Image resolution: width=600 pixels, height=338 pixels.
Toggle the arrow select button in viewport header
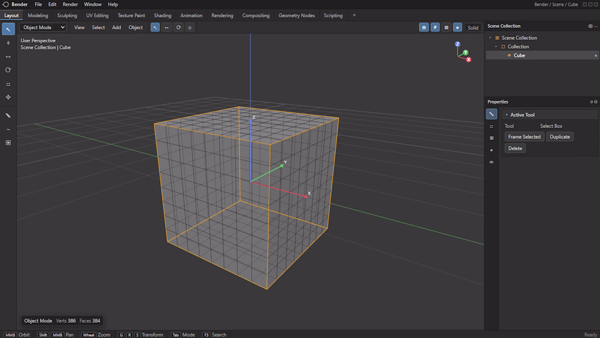(x=155, y=28)
